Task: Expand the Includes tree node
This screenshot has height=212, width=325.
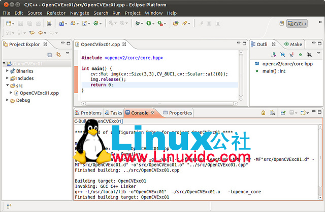Action: 7,78
